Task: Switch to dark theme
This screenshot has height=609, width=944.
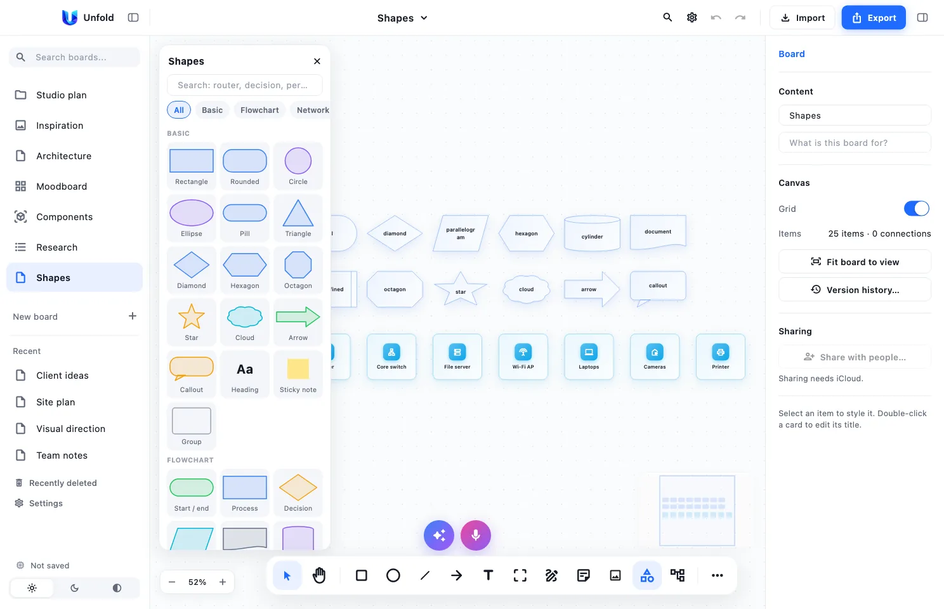Action: (x=75, y=588)
